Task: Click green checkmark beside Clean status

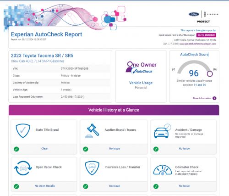Action: [16, 149]
